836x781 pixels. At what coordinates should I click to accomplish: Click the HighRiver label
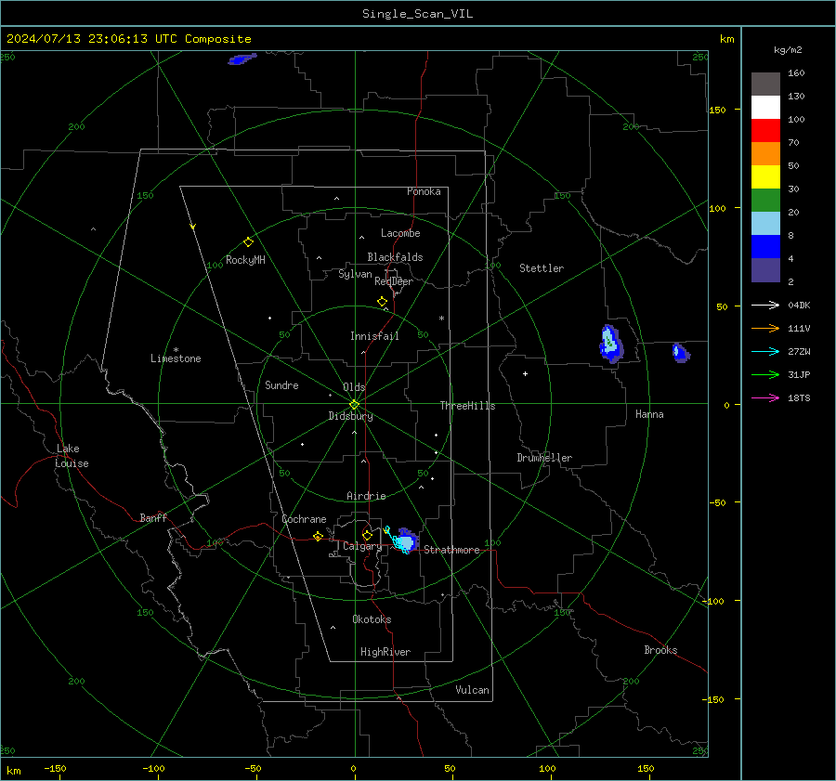pos(385,652)
